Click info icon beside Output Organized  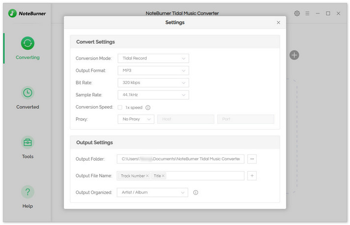coord(196,193)
